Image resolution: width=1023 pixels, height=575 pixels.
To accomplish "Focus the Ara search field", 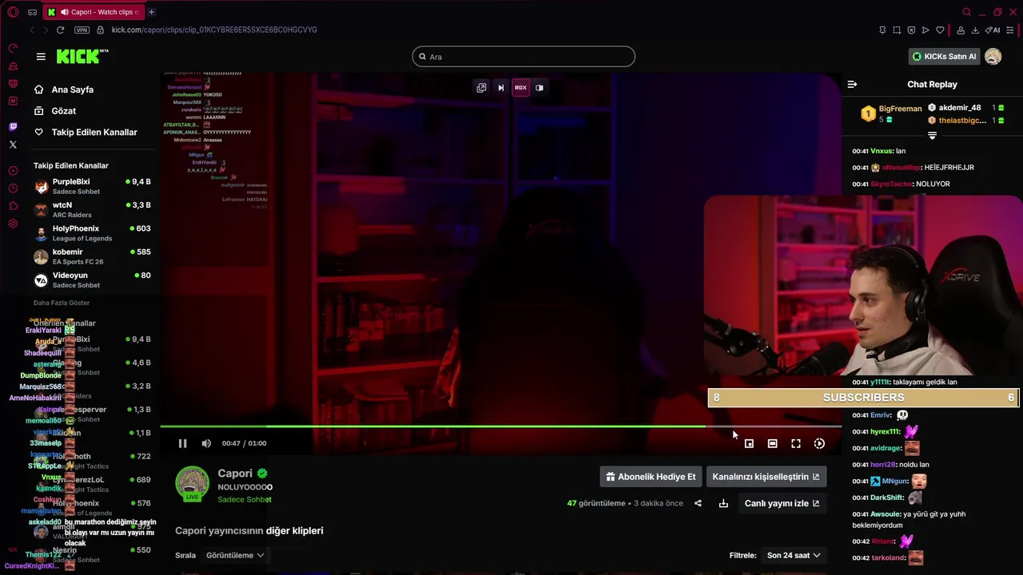I will (x=523, y=57).
